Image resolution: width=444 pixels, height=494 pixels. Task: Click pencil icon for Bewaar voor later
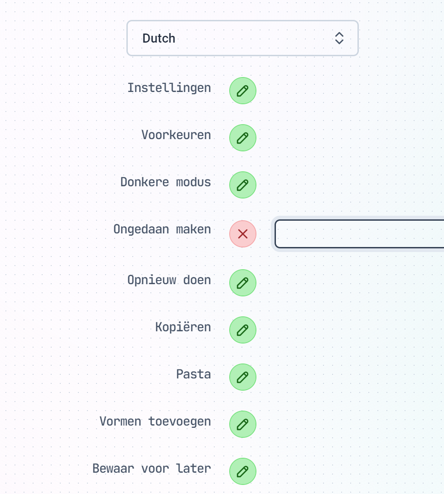(x=242, y=471)
